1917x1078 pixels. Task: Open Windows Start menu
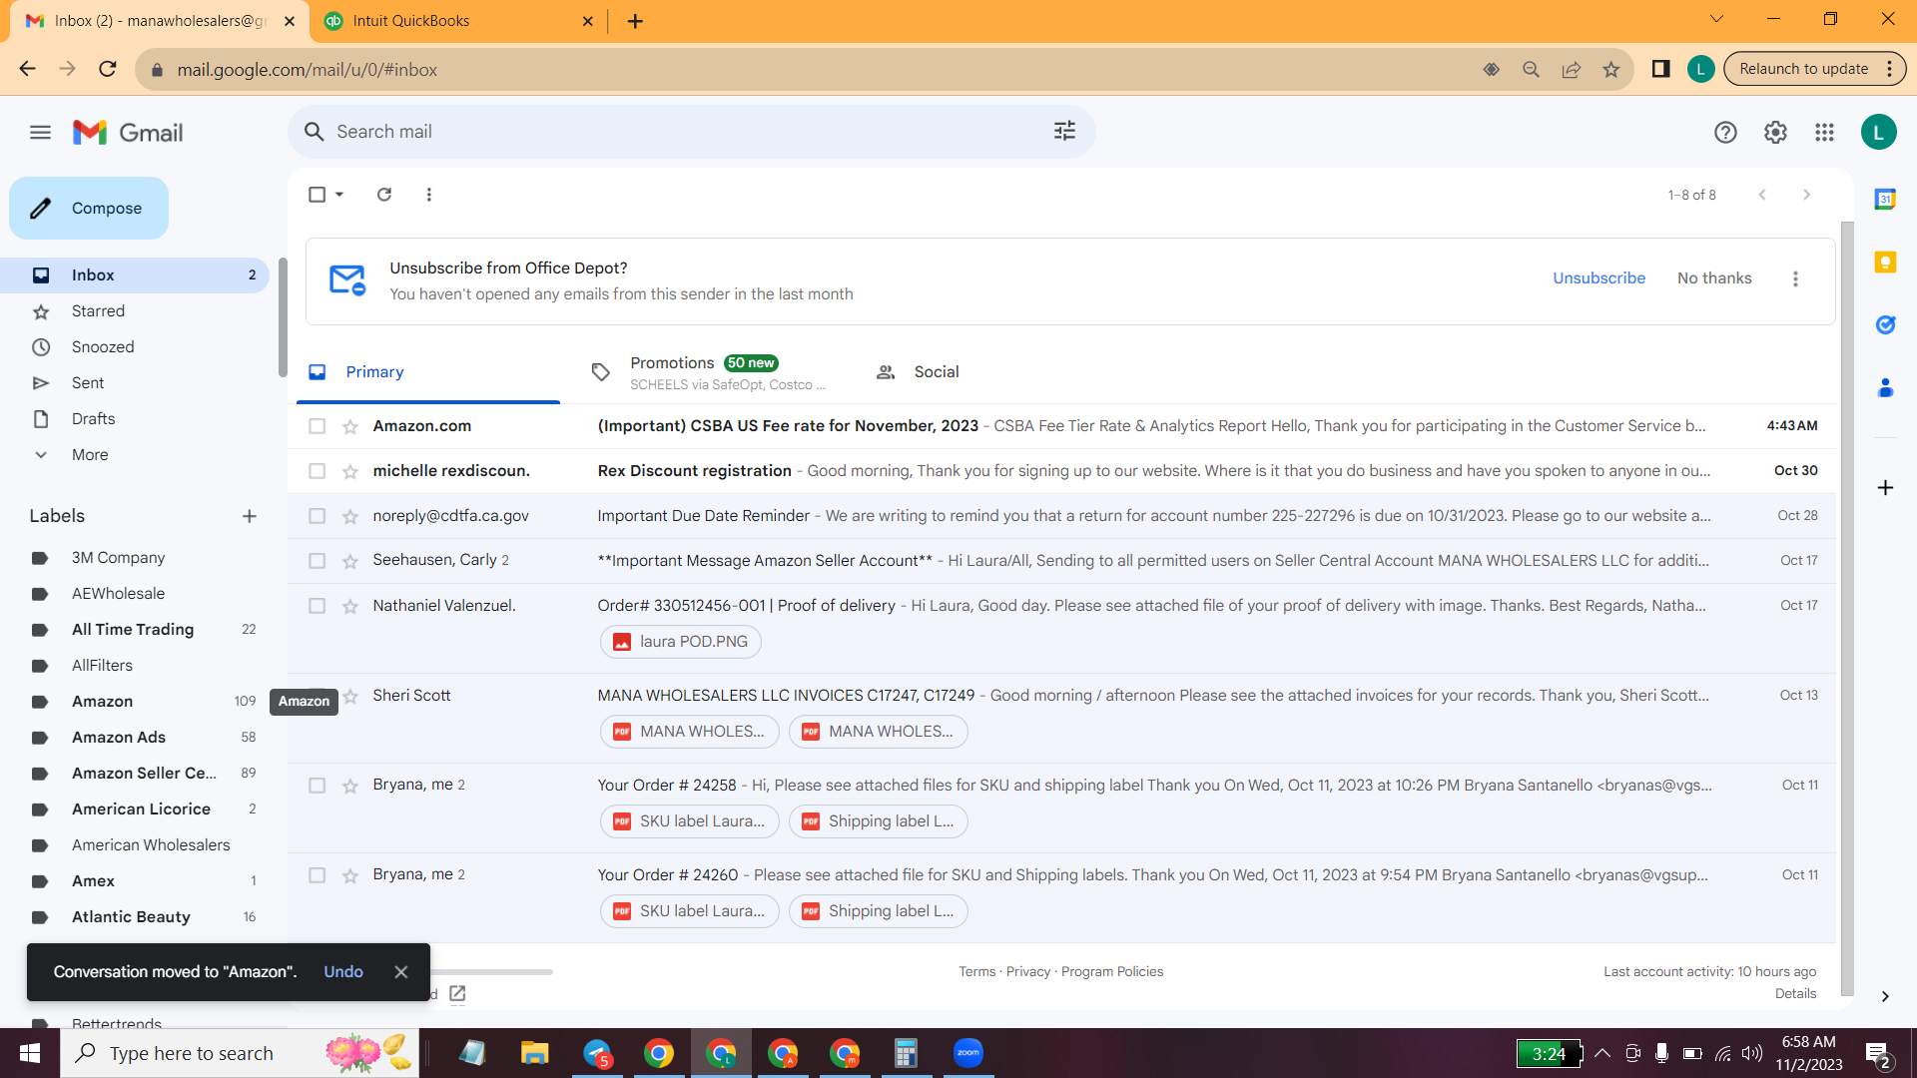coord(30,1053)
